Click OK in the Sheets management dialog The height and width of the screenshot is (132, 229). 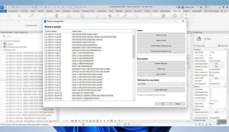click(x=162, y=104)
